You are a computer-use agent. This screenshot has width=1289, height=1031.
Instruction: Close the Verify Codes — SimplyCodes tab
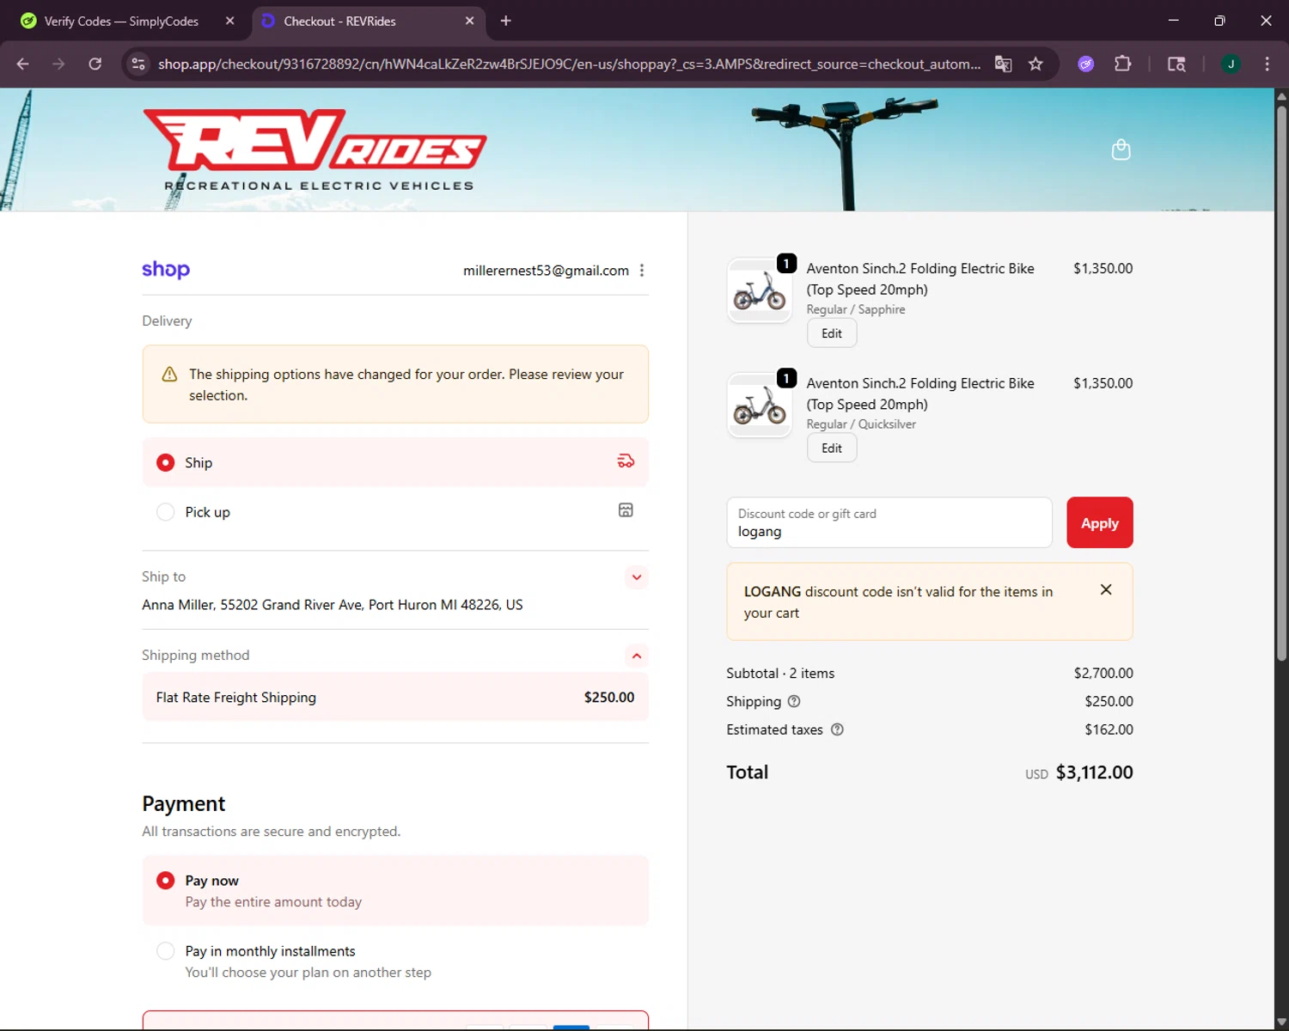(x=229, y=21)
